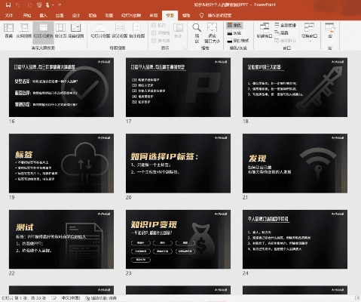Open the Transitions (切换) tab
The image size is (361, 302).
coord(93,15)
